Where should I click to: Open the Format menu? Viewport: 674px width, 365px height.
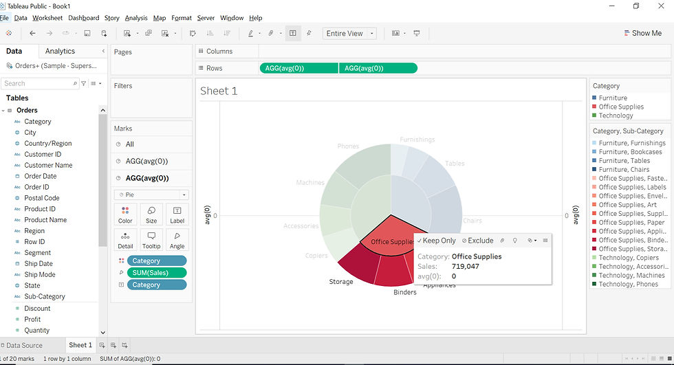[x=182, y=18]
